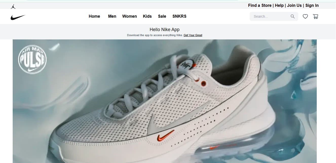Click the 'Download the app to access everything Nike' text
The height and width of the screenshot is (163, 336).
click(155, 35)
